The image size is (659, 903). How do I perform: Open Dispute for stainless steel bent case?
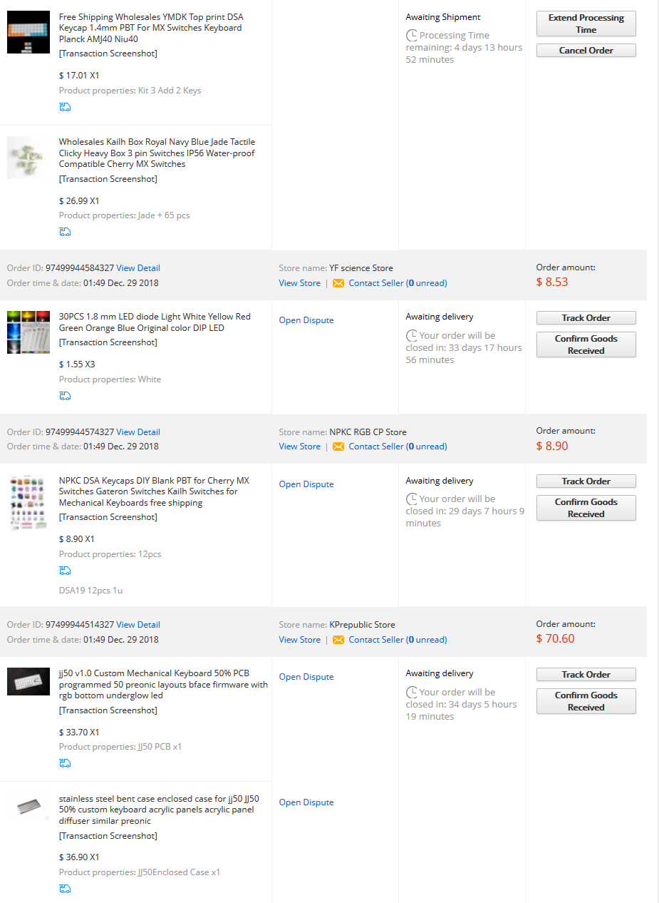306,802
